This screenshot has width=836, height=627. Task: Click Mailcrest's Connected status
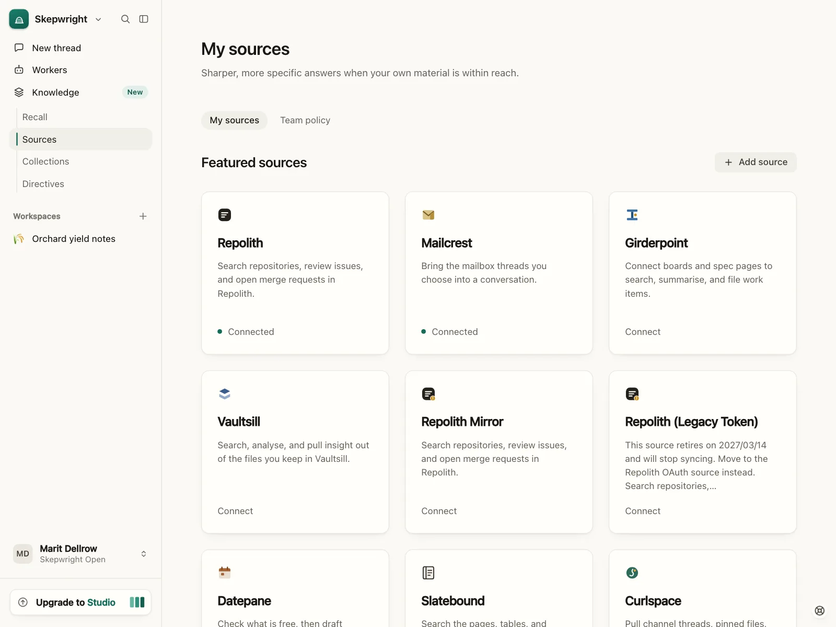[450, 332]
